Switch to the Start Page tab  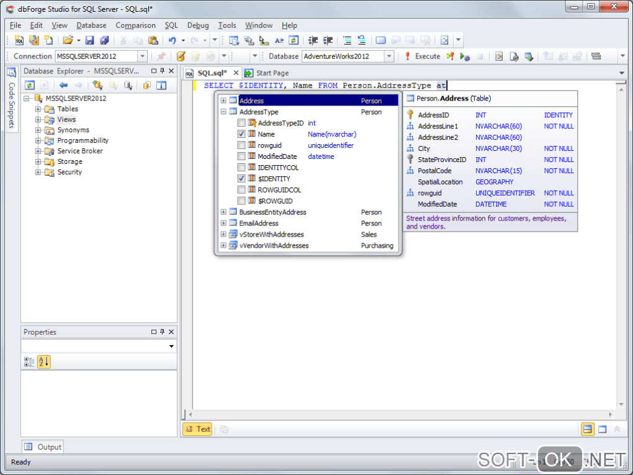coord(272,73)
